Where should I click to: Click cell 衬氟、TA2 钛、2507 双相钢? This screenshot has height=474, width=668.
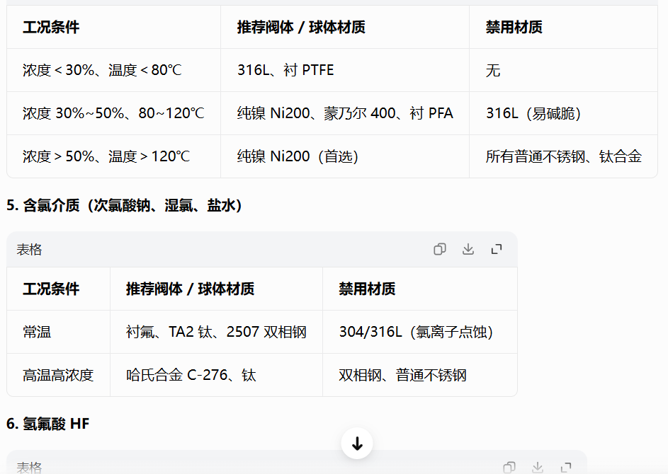click(x=217, y=332)
